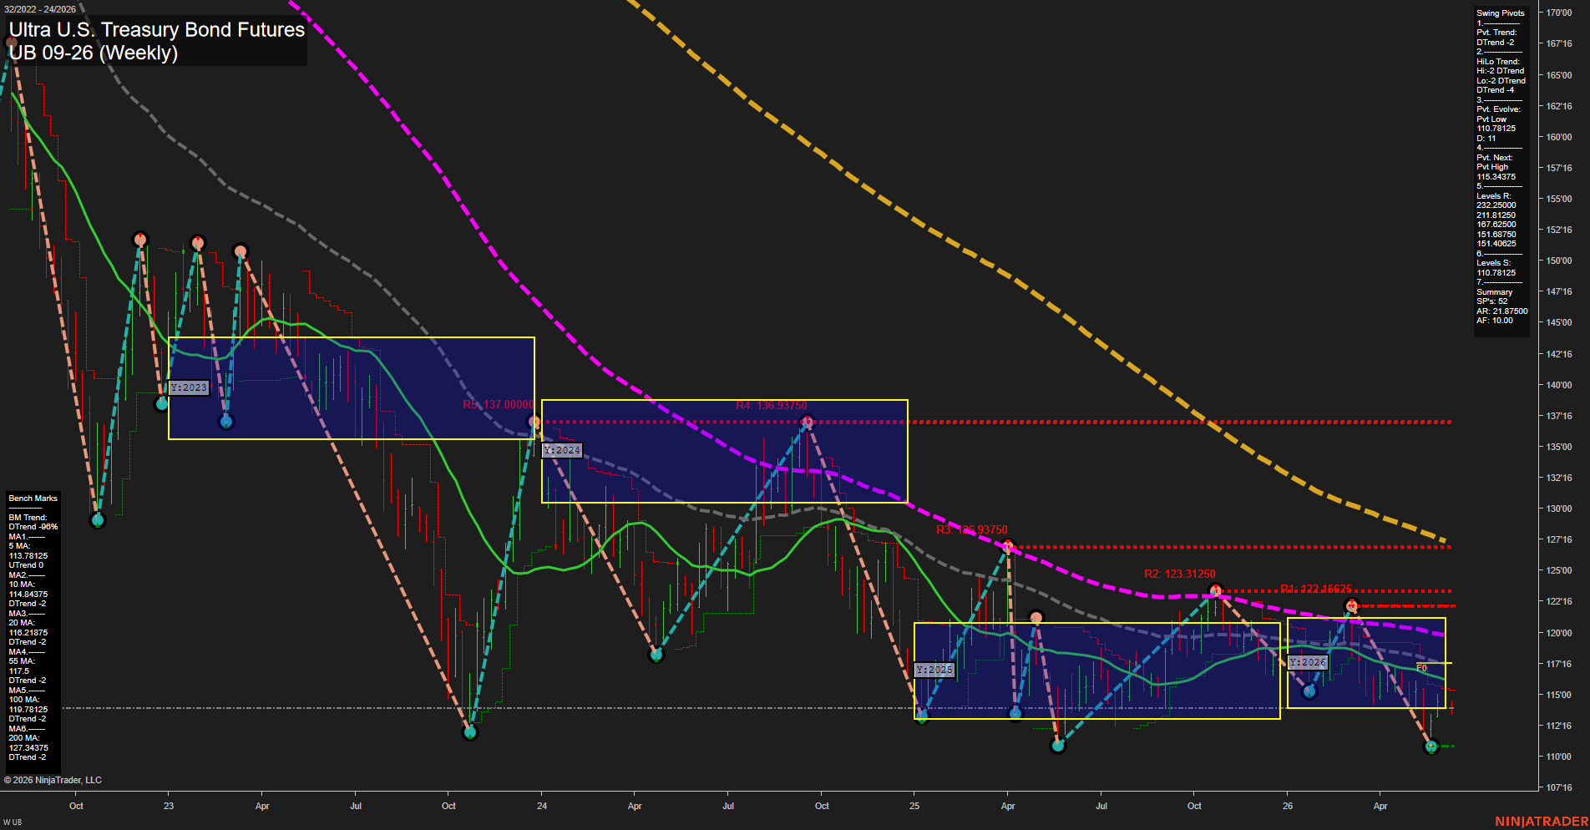The width and height of the screenshot is (1590, 830).
Task: Select the Y:2025 yearly range label
Action: (934, 670)
